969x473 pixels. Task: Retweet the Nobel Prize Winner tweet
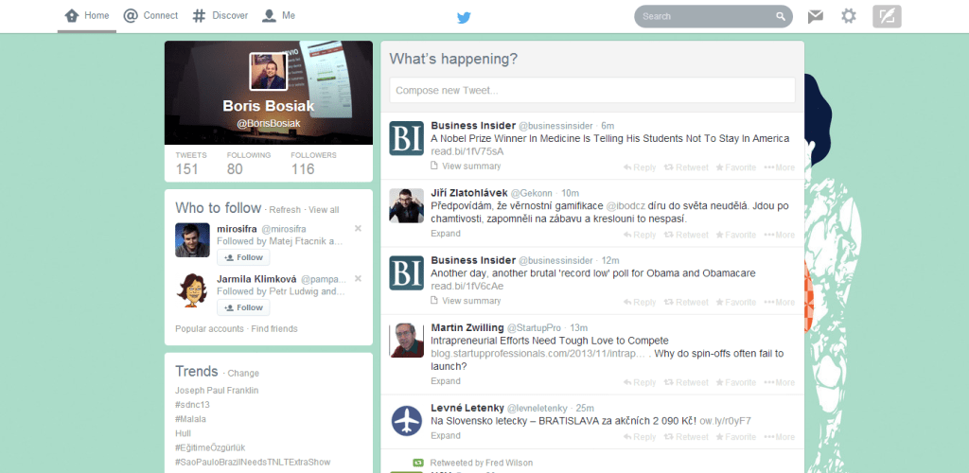(x=686, y=167)
